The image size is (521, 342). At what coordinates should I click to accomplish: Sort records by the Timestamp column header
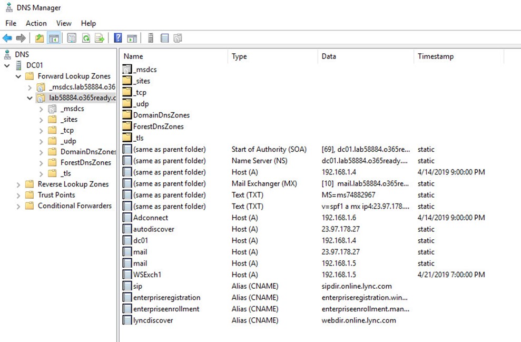point(459,56)
